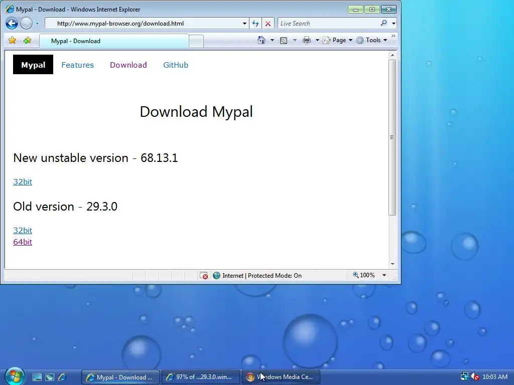Show more toolbar commands chevron
514x385 pixels.
tap(394, 36)
